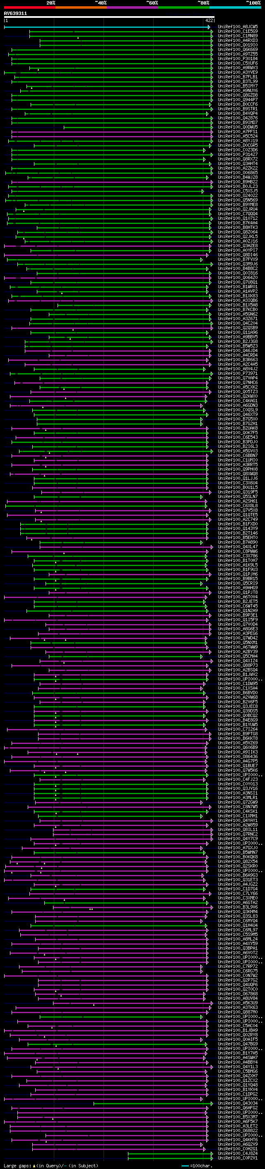Click the orange ~40% identity legend bar

click(81, 7)
